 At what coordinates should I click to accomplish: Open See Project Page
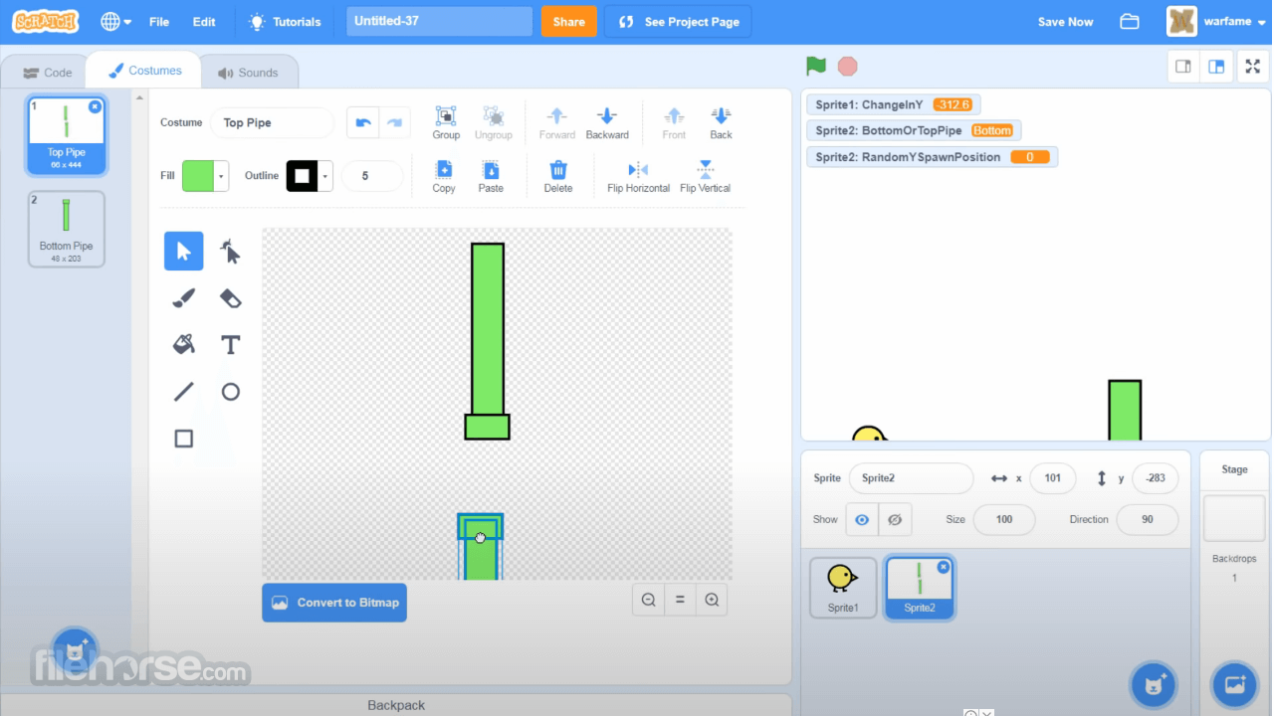click(x=678, y=22)
